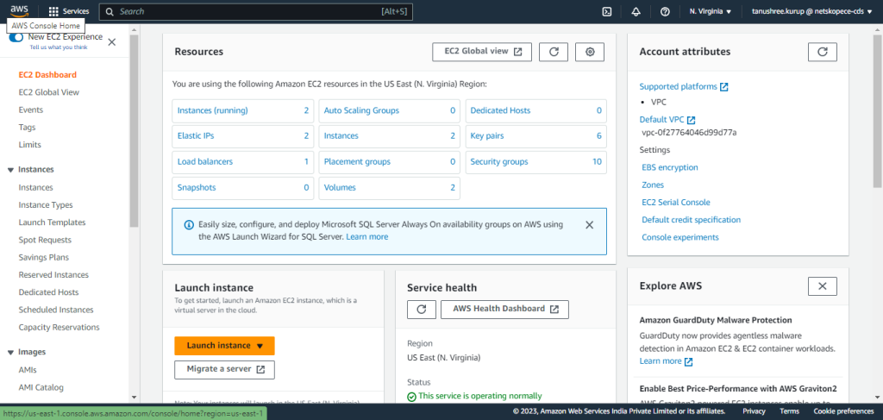Open the Console experiments link
883x420 pixels.
[680, 237]
